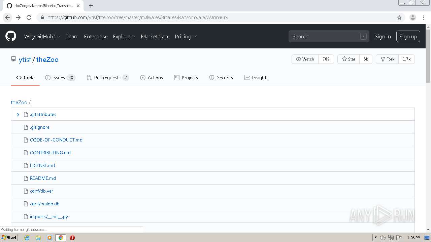The height and width of the screenshot is (242, 431).
Task: Bookmark this page with the star
Action: pyautogui.click(x=399, y=17)
